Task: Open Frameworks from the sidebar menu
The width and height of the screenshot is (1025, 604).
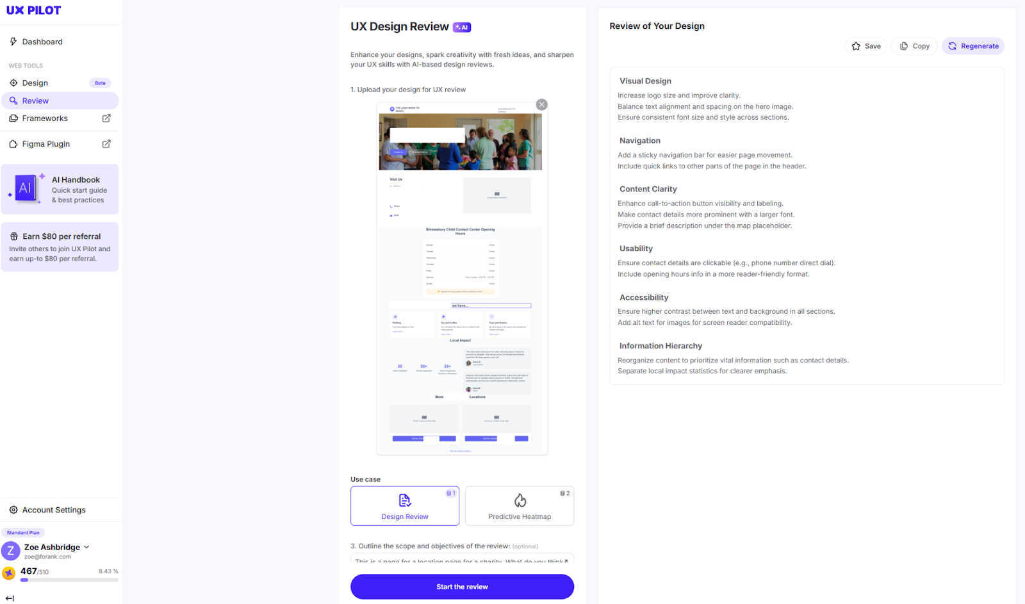Action: pyautogui.click(x=45, y=118)
